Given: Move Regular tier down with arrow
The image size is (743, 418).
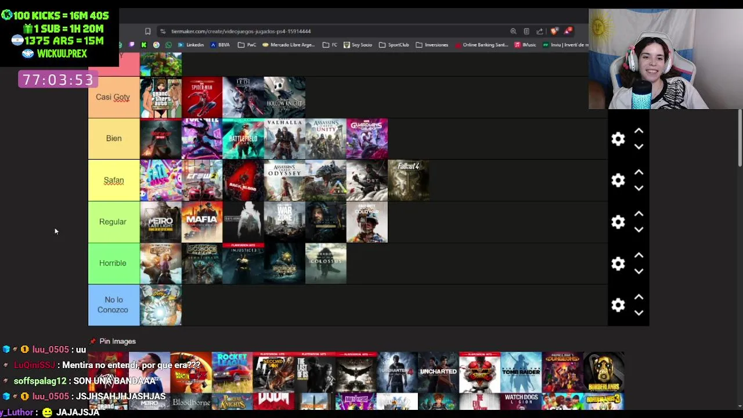Looking at the screenshot, I should [639, 229].
